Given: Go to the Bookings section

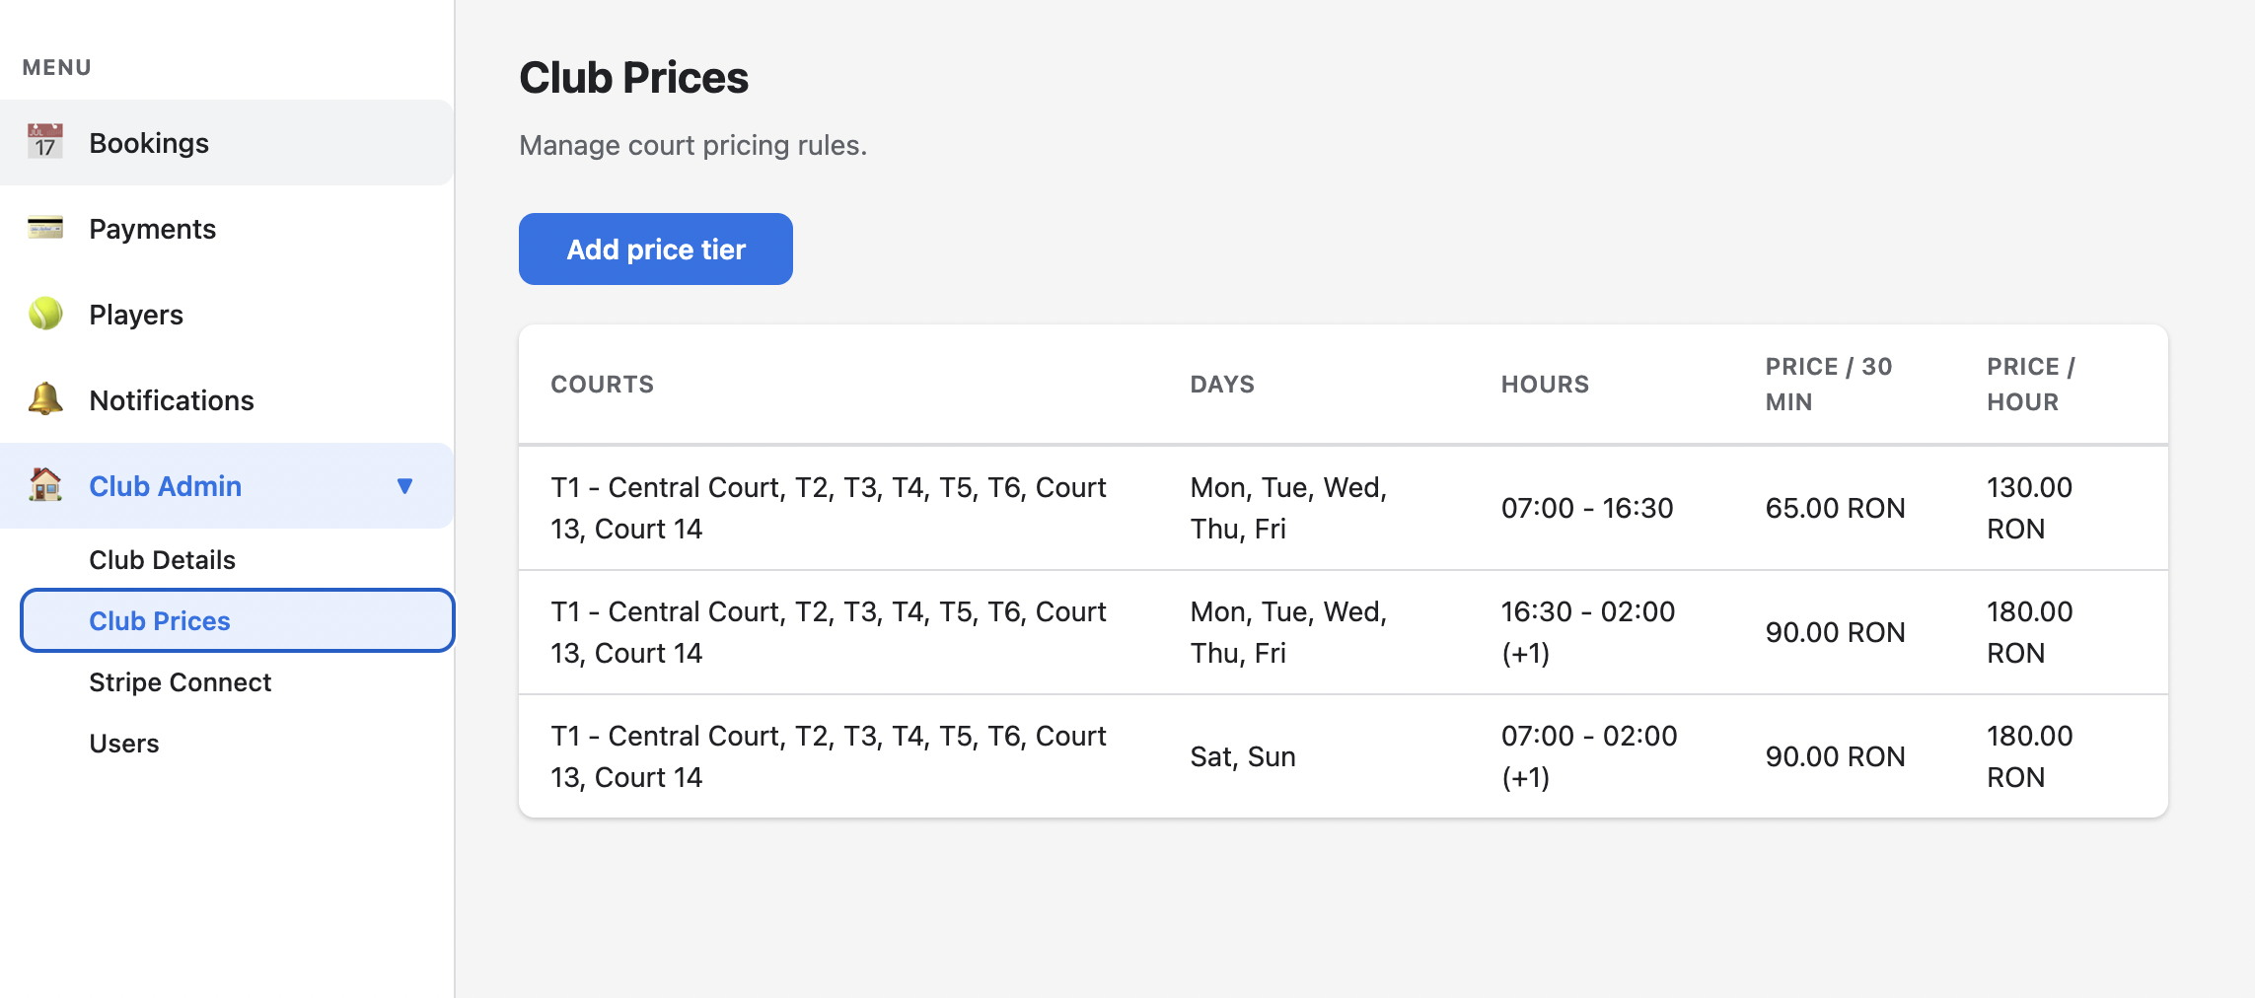Looking at the screenshot, I should pos(149,142).
